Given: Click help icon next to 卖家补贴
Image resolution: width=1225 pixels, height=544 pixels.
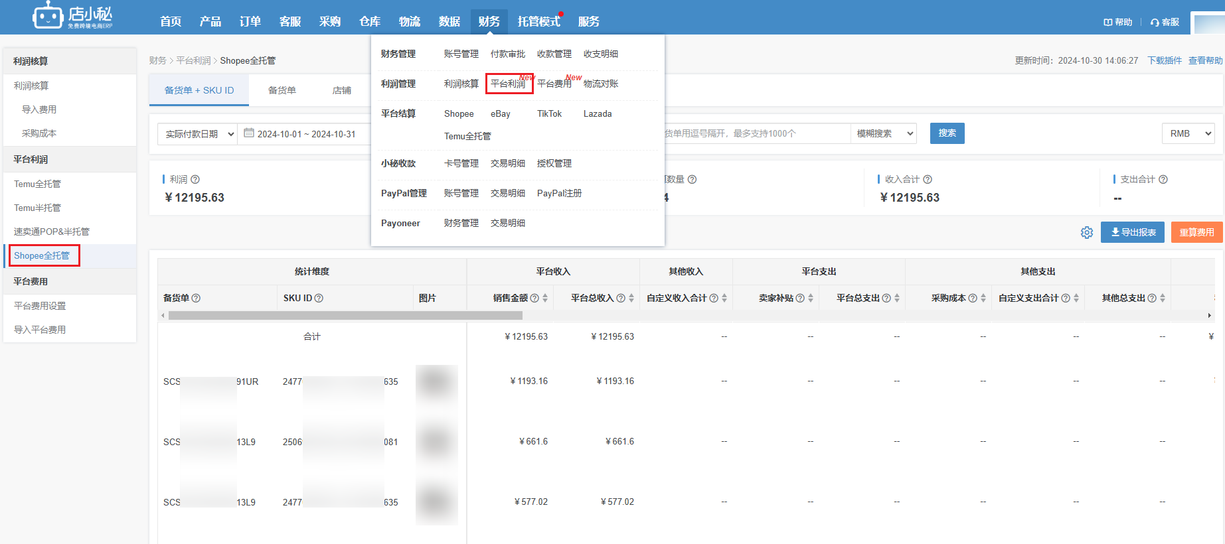Looking at the screenshot, I should [800, 298].
